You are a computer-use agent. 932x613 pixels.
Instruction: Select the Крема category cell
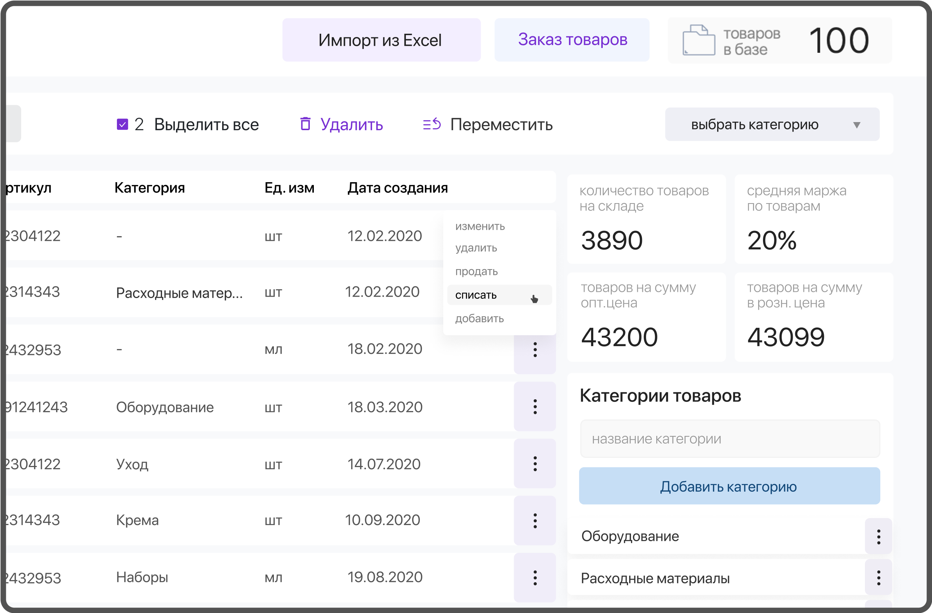pos(137,520)
